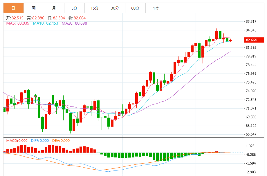
Task: Click the MACD:0.000 indicator label
Action: pos(17,141)
